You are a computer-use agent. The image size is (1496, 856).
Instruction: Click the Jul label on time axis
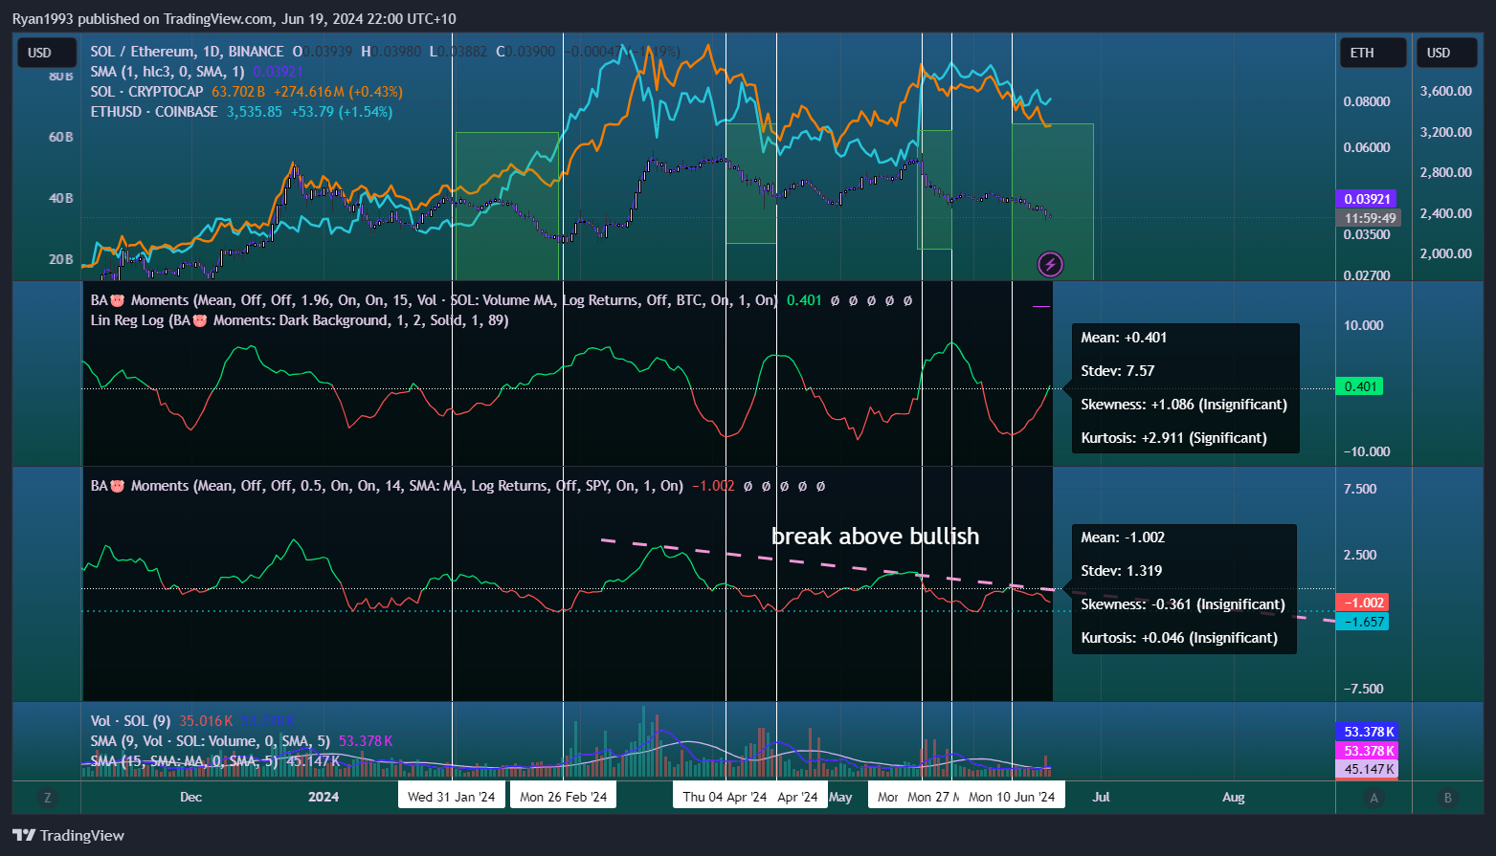pos(1101,797)
